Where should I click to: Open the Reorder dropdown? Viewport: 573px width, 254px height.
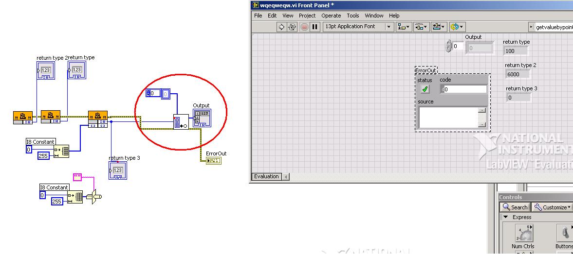[x=457, y=27]
